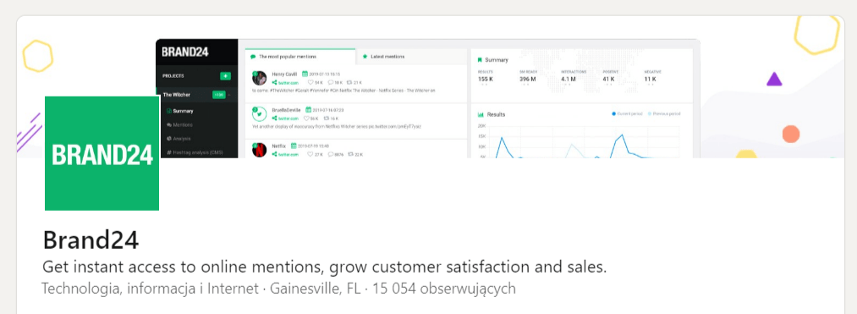
Task: Collapse The Witcher project chevron
Action: pos(229,95)
